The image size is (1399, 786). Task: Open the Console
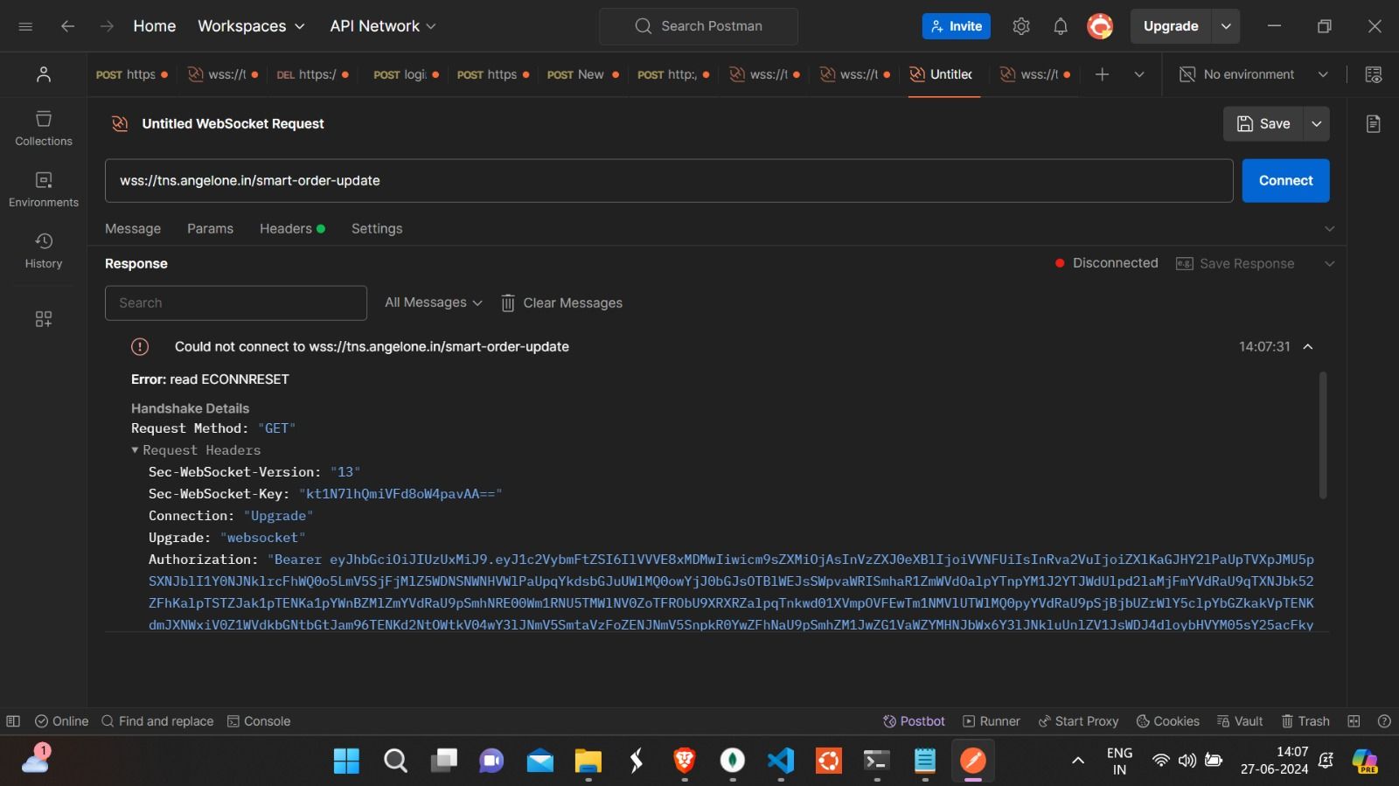tap(259, 721)
